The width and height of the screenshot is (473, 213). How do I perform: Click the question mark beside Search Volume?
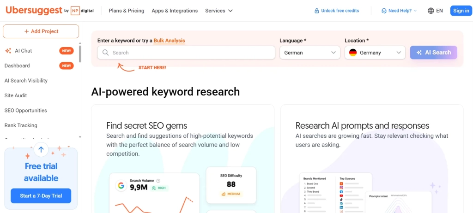(158, 181)
